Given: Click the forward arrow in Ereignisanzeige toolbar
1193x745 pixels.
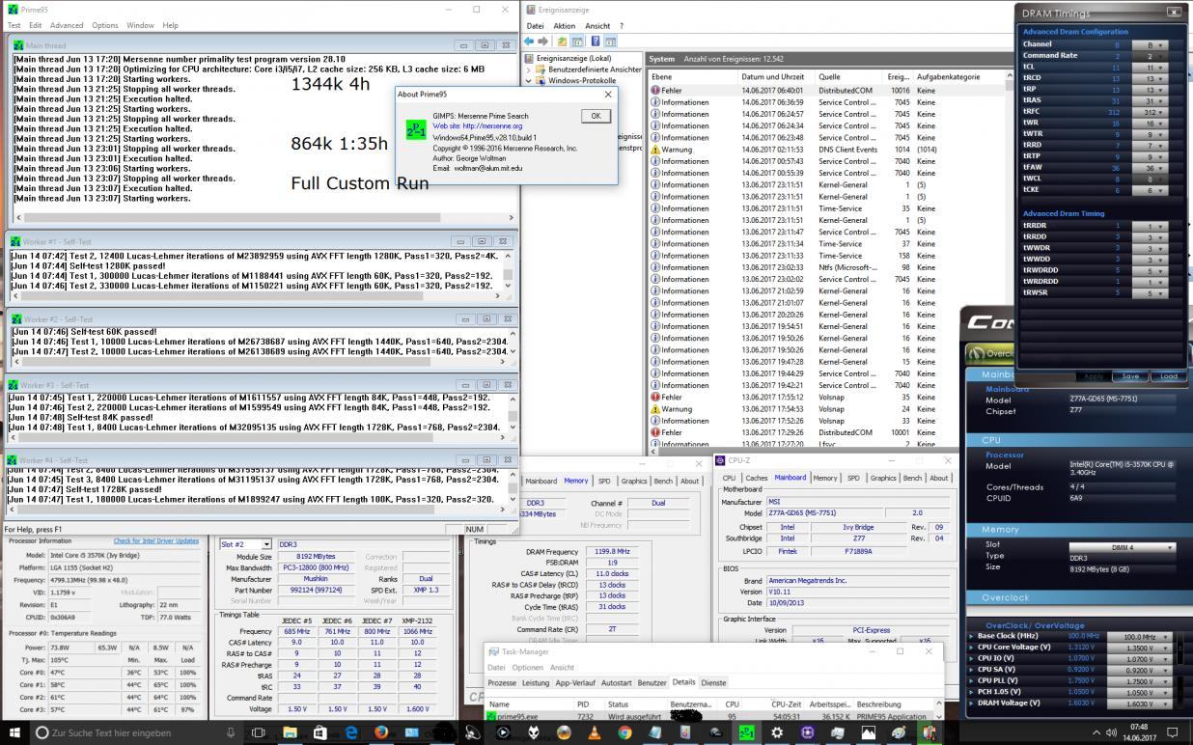Looking at the screenshot, I should 543,41.
